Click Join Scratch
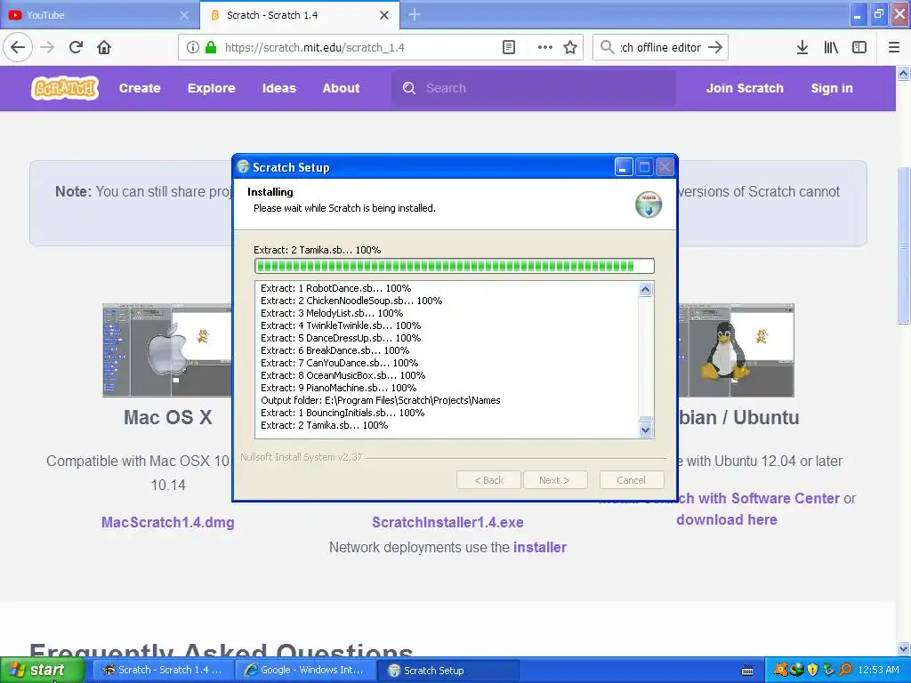 click(x=745, y=88)
